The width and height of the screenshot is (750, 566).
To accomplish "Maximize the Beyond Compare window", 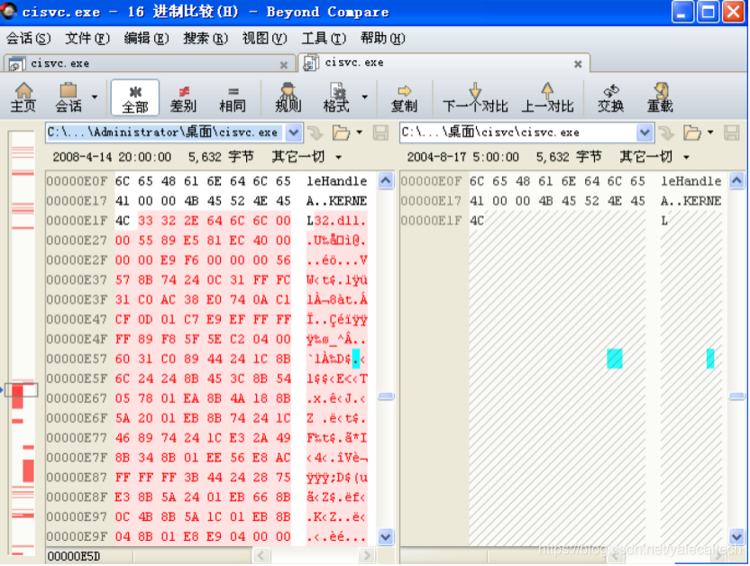I will (708, 12).
